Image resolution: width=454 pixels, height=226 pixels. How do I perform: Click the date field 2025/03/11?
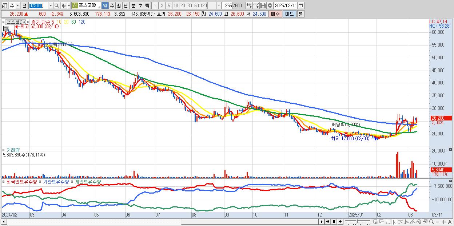click(286, 5)
